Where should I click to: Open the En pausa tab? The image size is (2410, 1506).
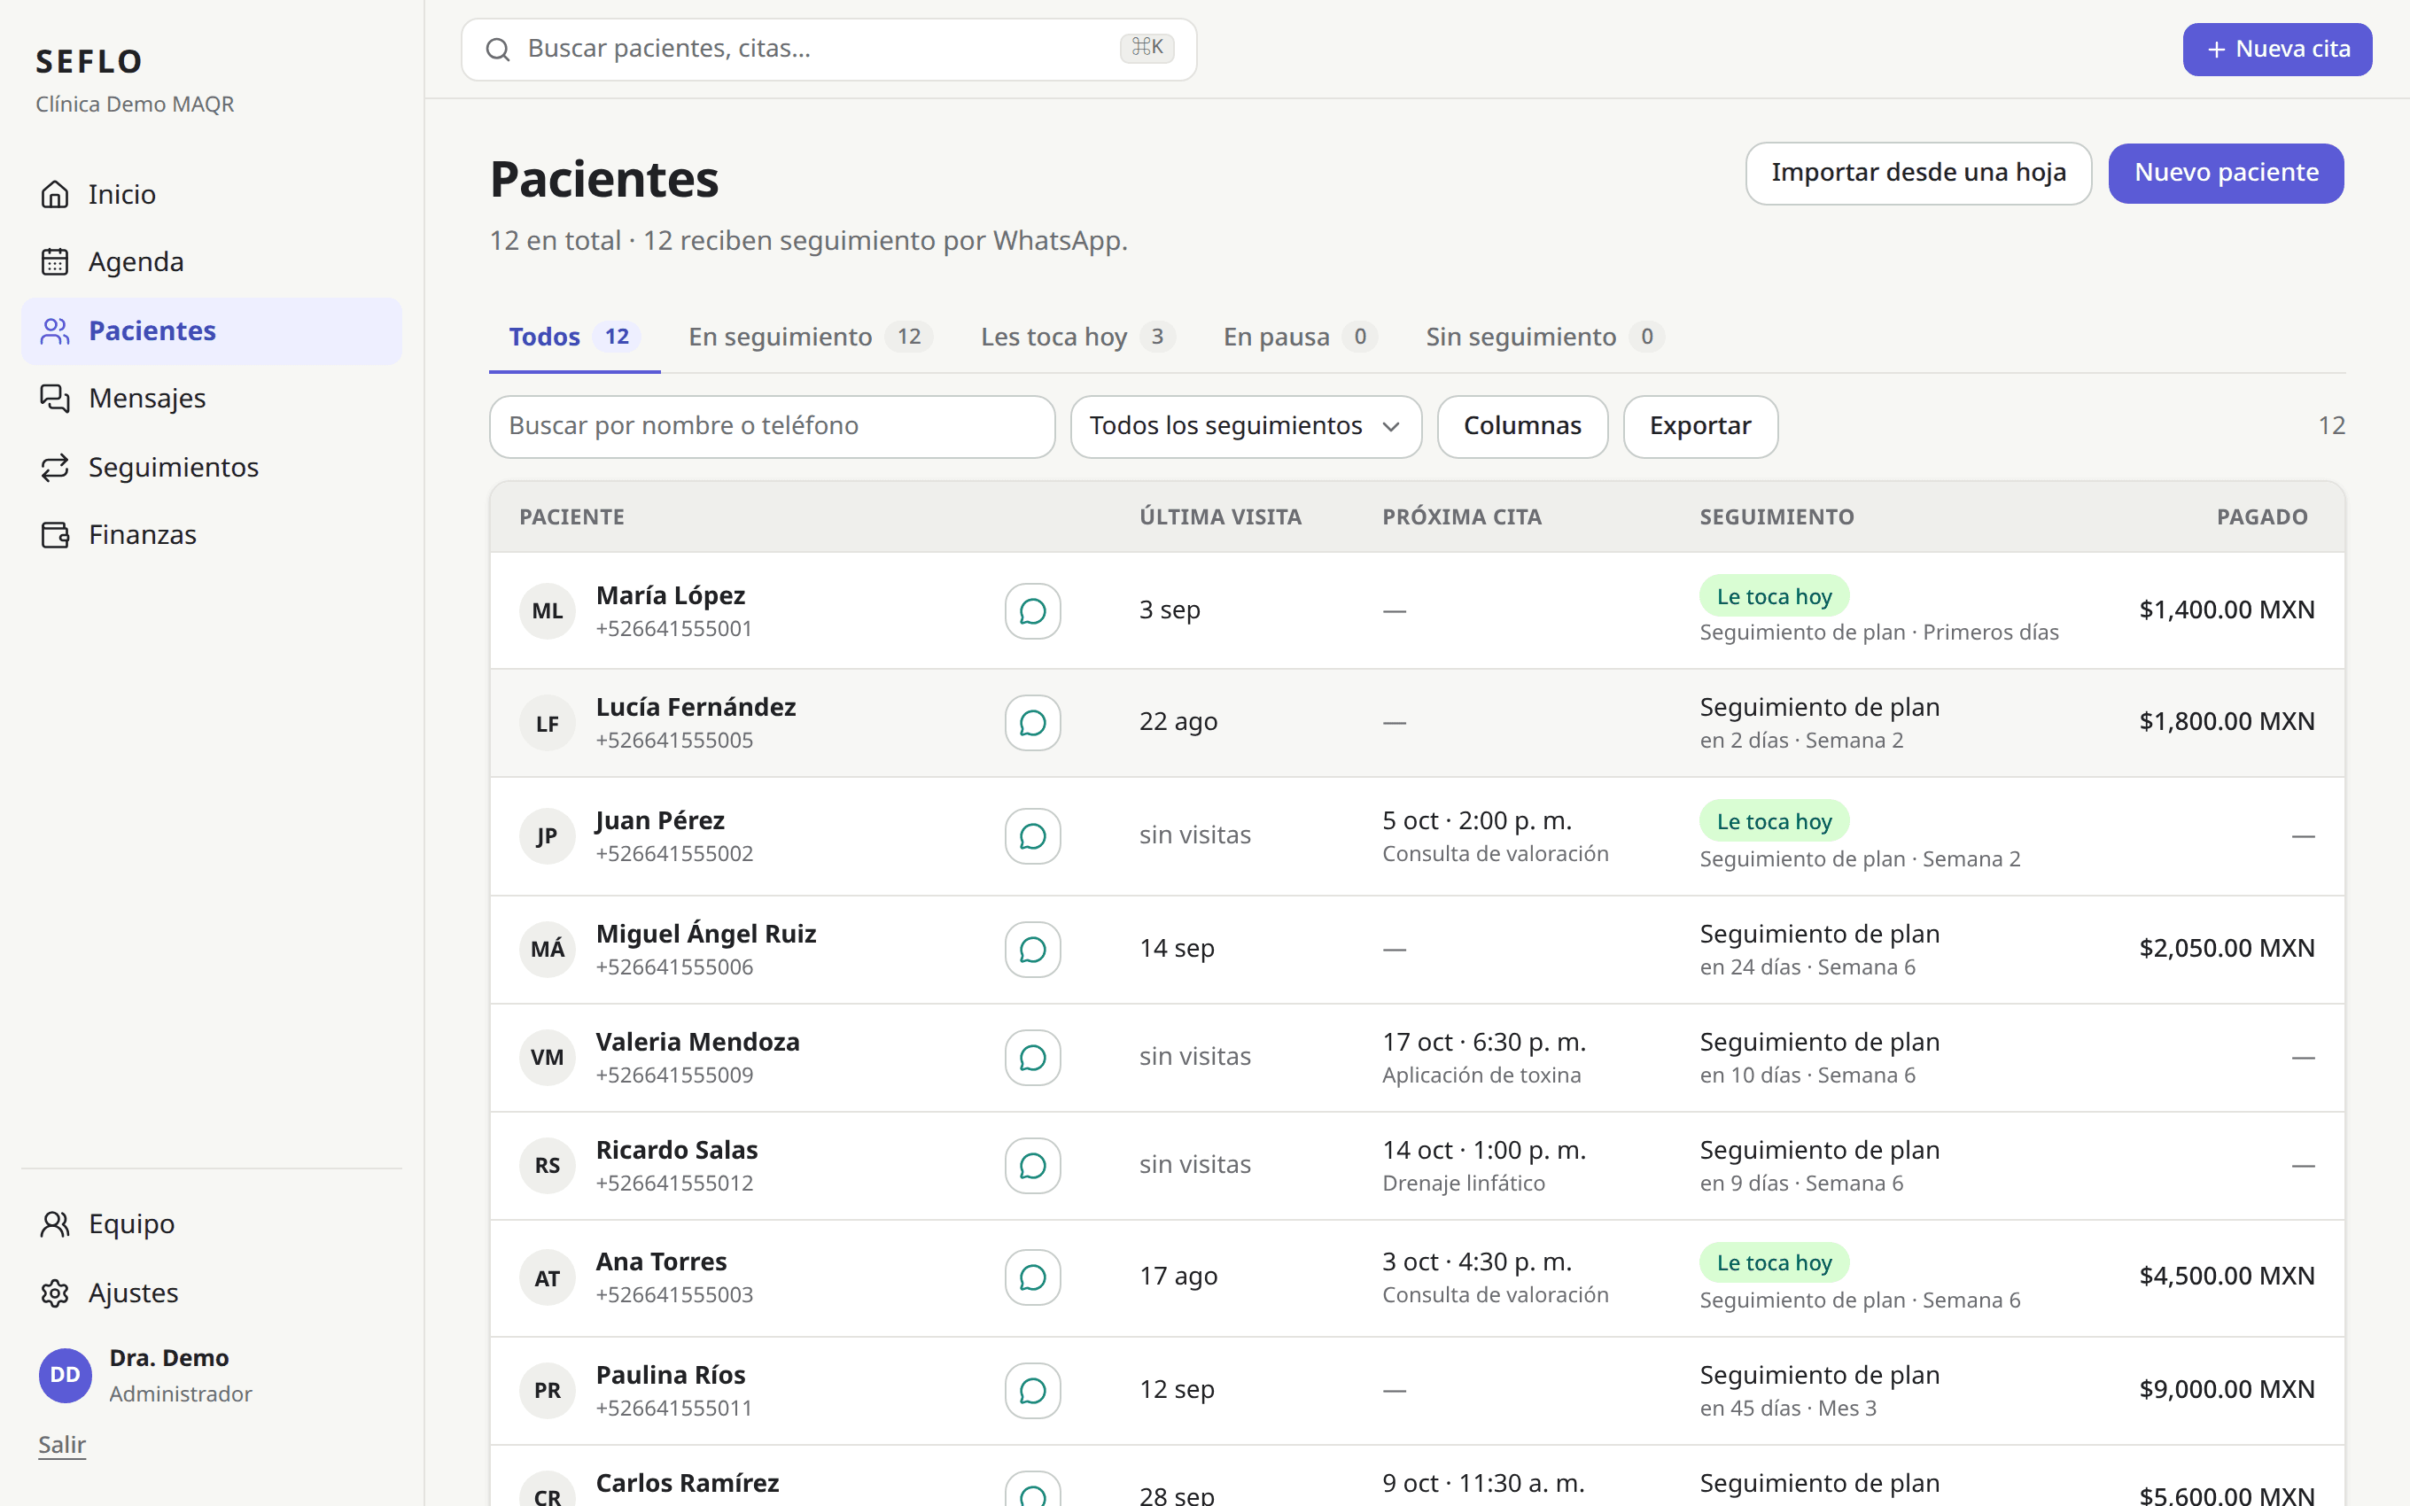(1300, 338)
